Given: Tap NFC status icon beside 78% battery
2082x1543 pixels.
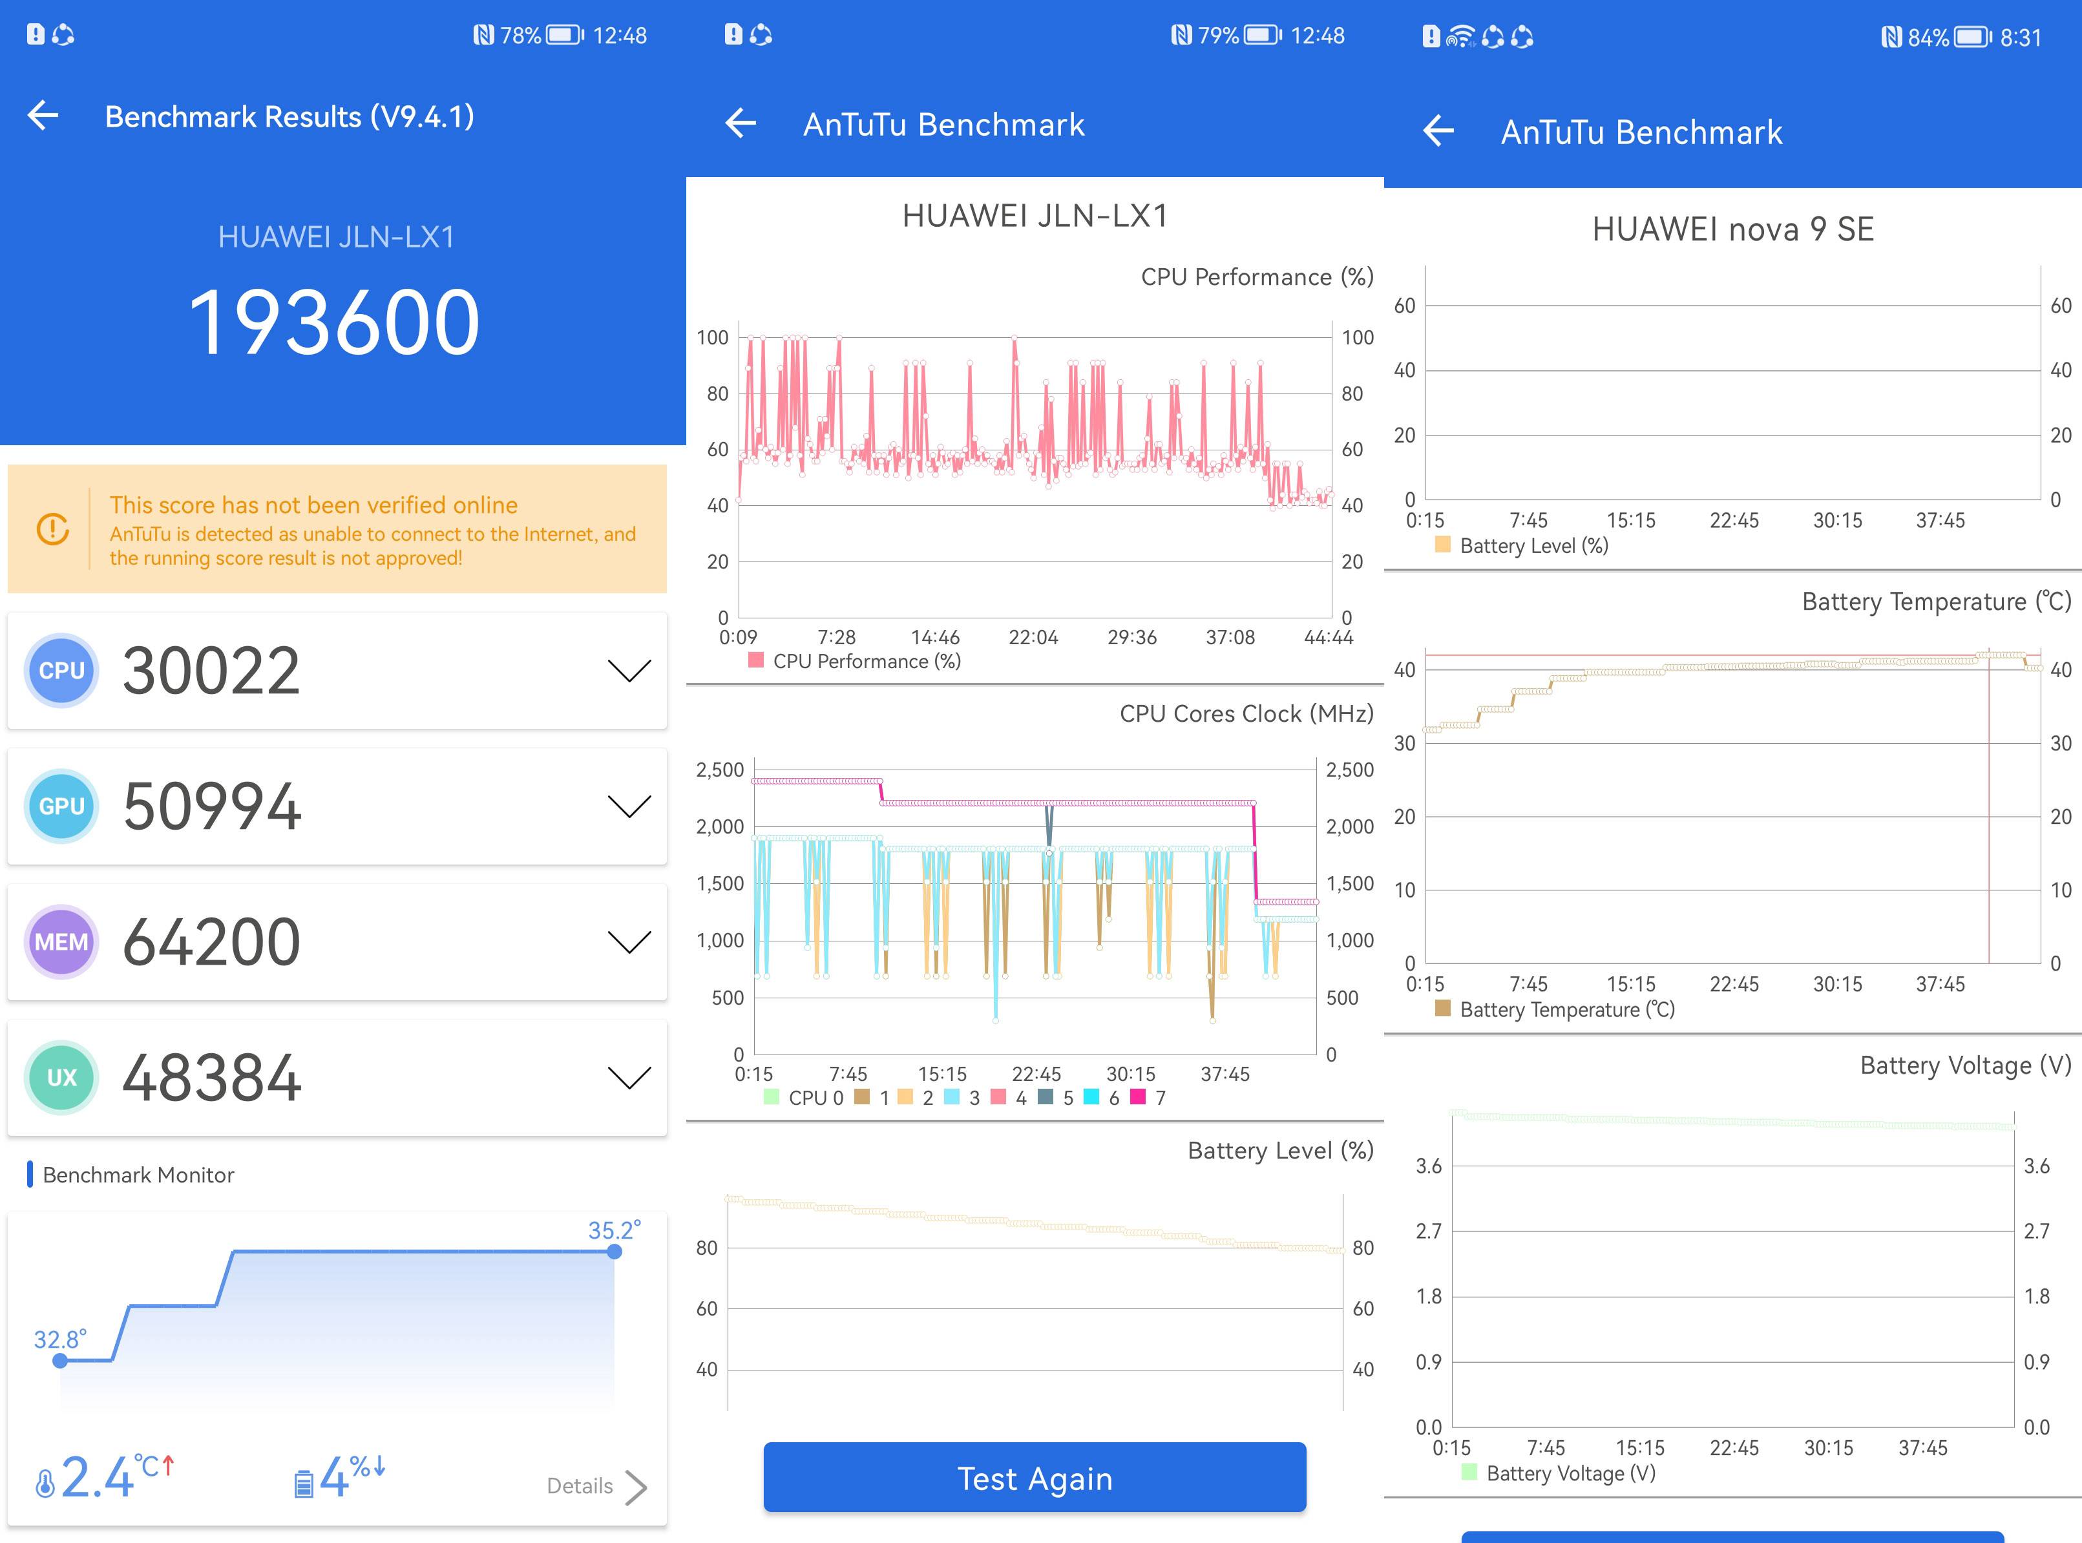Looking at the screenshot, I should [483, 36].
